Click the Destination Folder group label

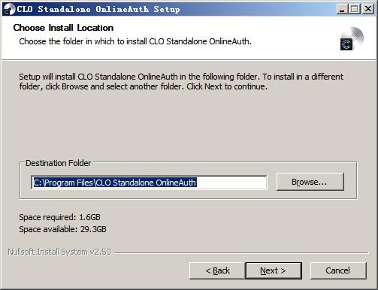tap(58, 163)
